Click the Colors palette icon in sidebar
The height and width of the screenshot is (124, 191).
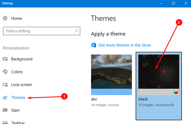coord(5,72)
